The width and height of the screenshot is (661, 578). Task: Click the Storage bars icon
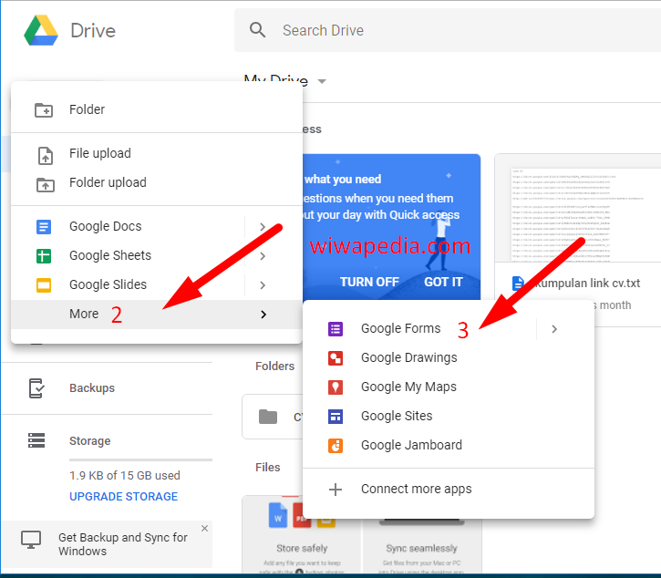(x=36, y=440)
